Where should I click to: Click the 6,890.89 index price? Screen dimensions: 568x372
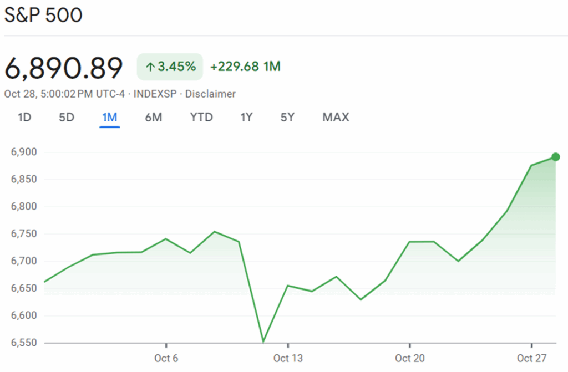63,68
